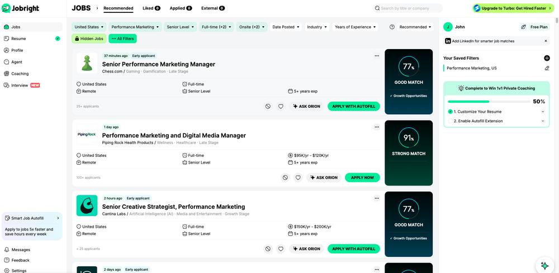The width and height of the screenshot is (559, 273).
Task: Open the Industry filter dropdown
Action: click(317, 27)
